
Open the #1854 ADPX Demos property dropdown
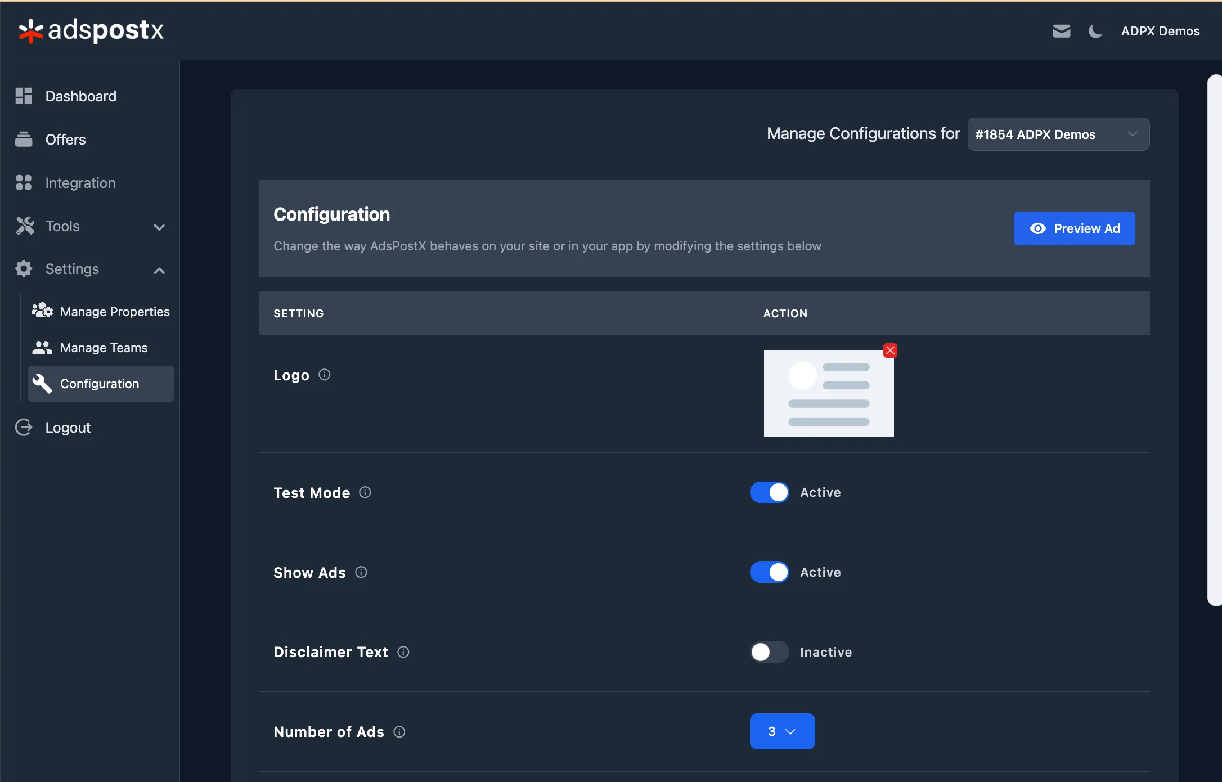click(1058, 134)
